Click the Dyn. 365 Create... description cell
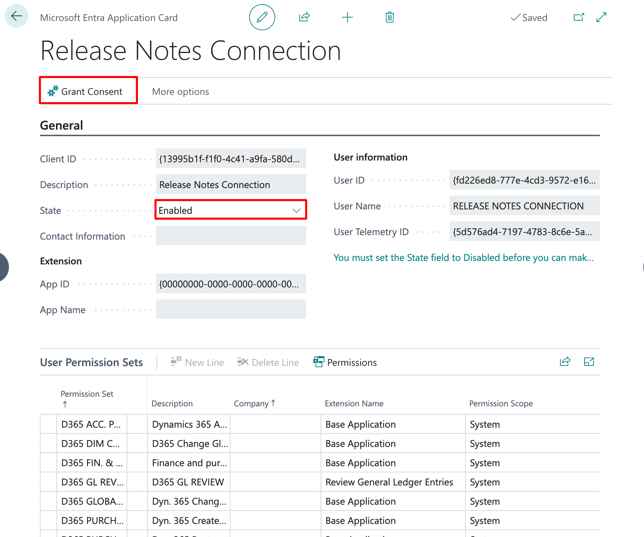The width and height of the screenshot is (644, 537). [x=189, y=520]
